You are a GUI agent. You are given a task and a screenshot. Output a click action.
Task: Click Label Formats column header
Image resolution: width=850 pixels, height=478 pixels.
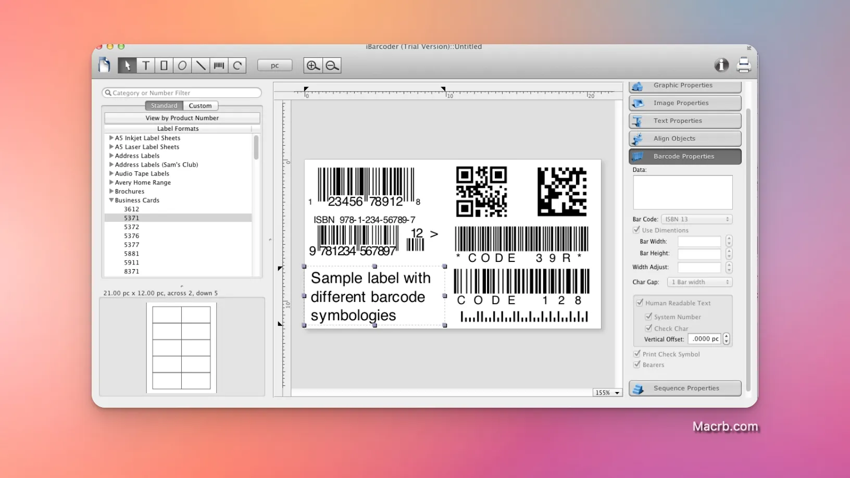[178, 129]
